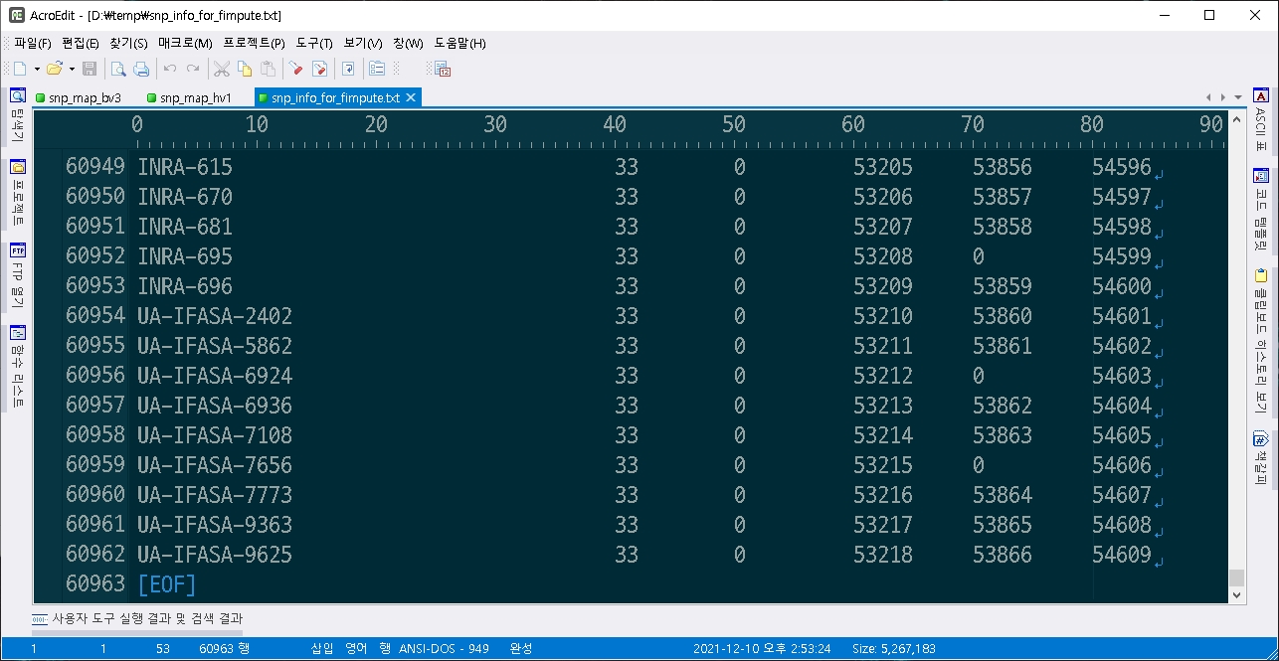Paste clipboard contents from toolbar
1279x661 pixels.
point(268,69)
